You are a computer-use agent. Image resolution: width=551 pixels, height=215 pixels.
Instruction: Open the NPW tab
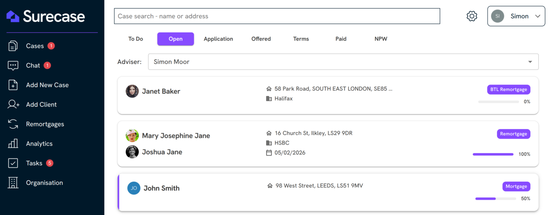pos(381,39)
